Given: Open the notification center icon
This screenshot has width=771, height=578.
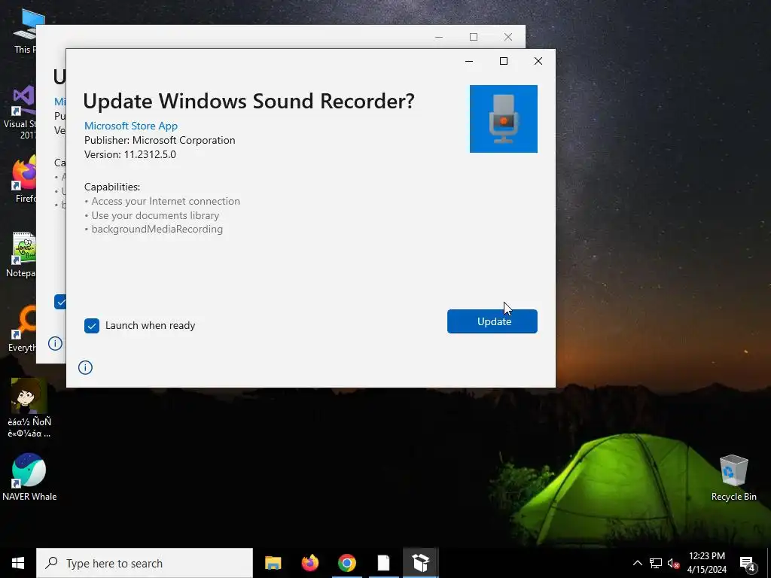Looking at the screenshot, I should pos(747,564).
